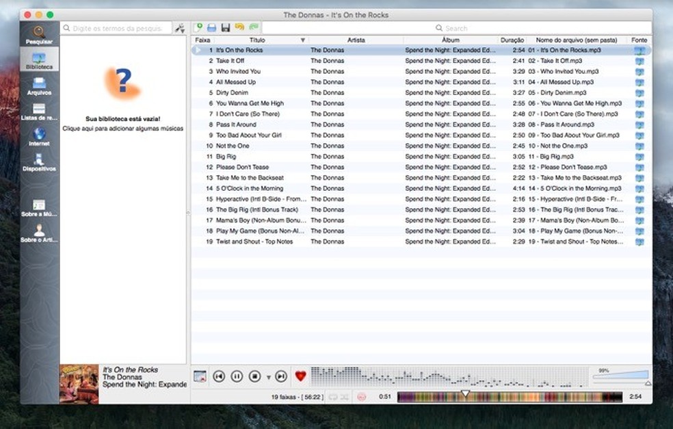Image resolution: width=673 pixels, height=429 pixels.
Task: Click source icon for Dirty Denim row
Action: (x=639, y=93)
